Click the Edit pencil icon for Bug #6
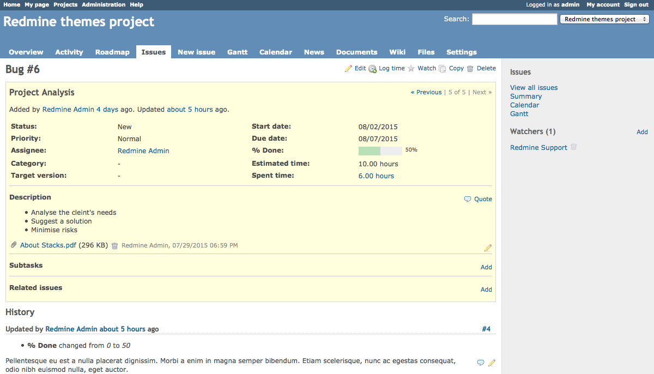Screen dimensions: 654x374 349,69
